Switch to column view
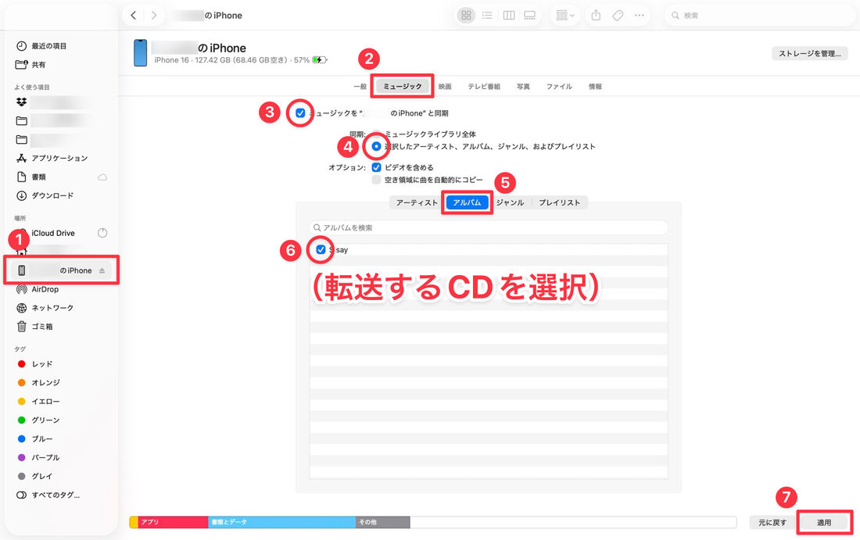 tap(508, 16)
